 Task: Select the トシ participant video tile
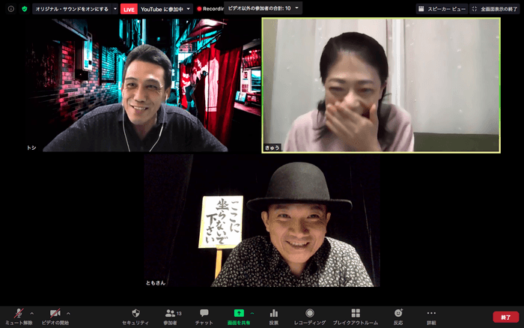tap(144, 85)
